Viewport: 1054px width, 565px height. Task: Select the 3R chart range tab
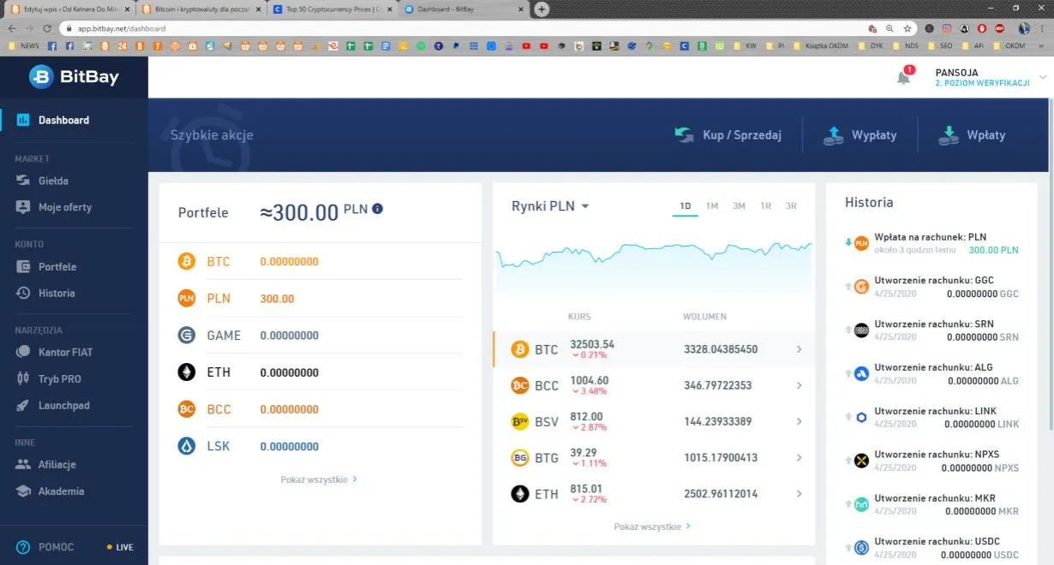point(791,206)
